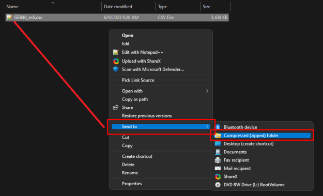
Task: Choose Edit from the context menu
Action: click(126, 44)
